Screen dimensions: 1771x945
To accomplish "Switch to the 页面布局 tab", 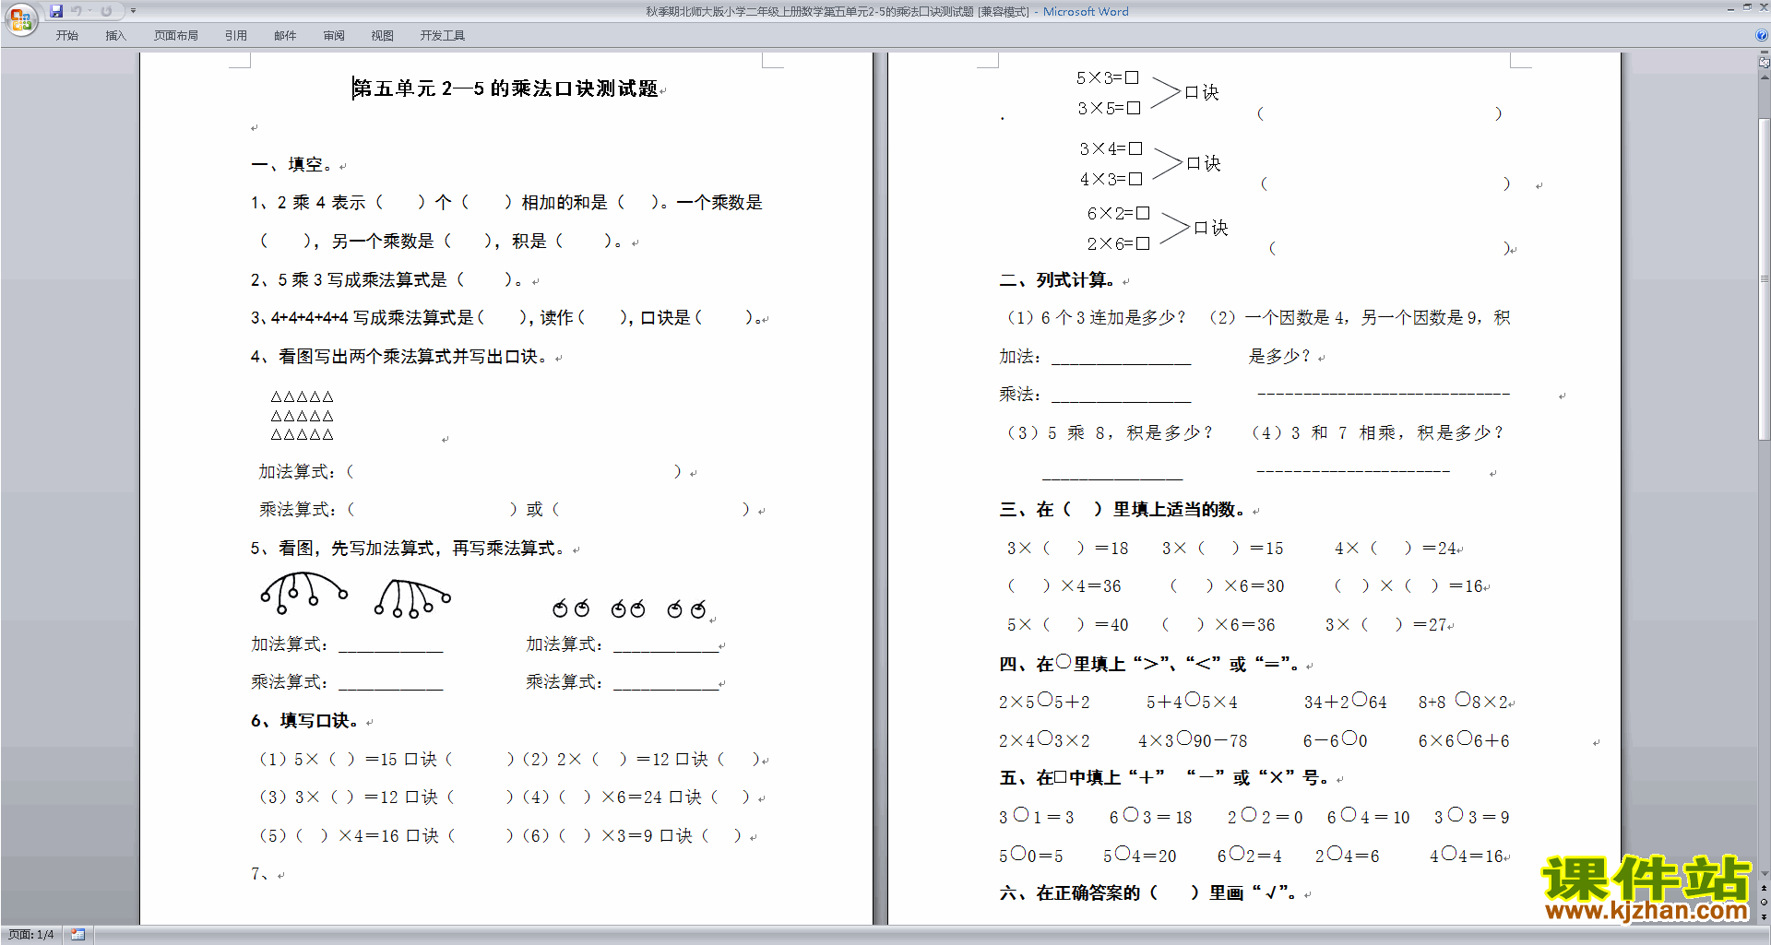I will [x=176, y=36].
